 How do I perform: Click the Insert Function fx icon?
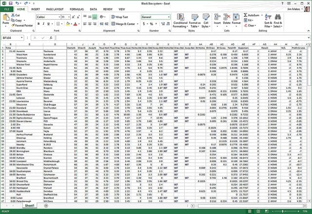(x=51, y=38)
